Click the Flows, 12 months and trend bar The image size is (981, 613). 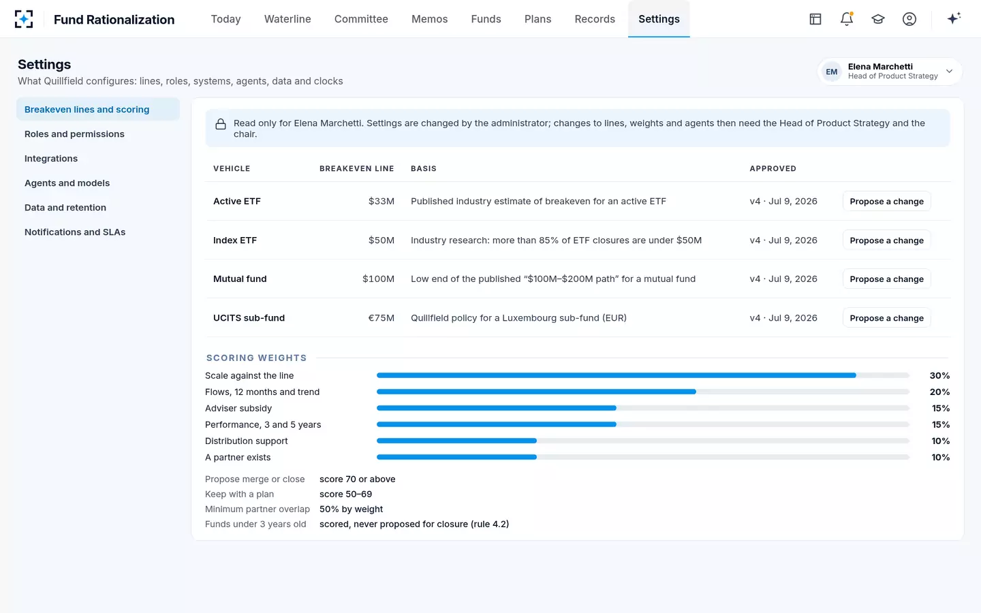point(642,392)
